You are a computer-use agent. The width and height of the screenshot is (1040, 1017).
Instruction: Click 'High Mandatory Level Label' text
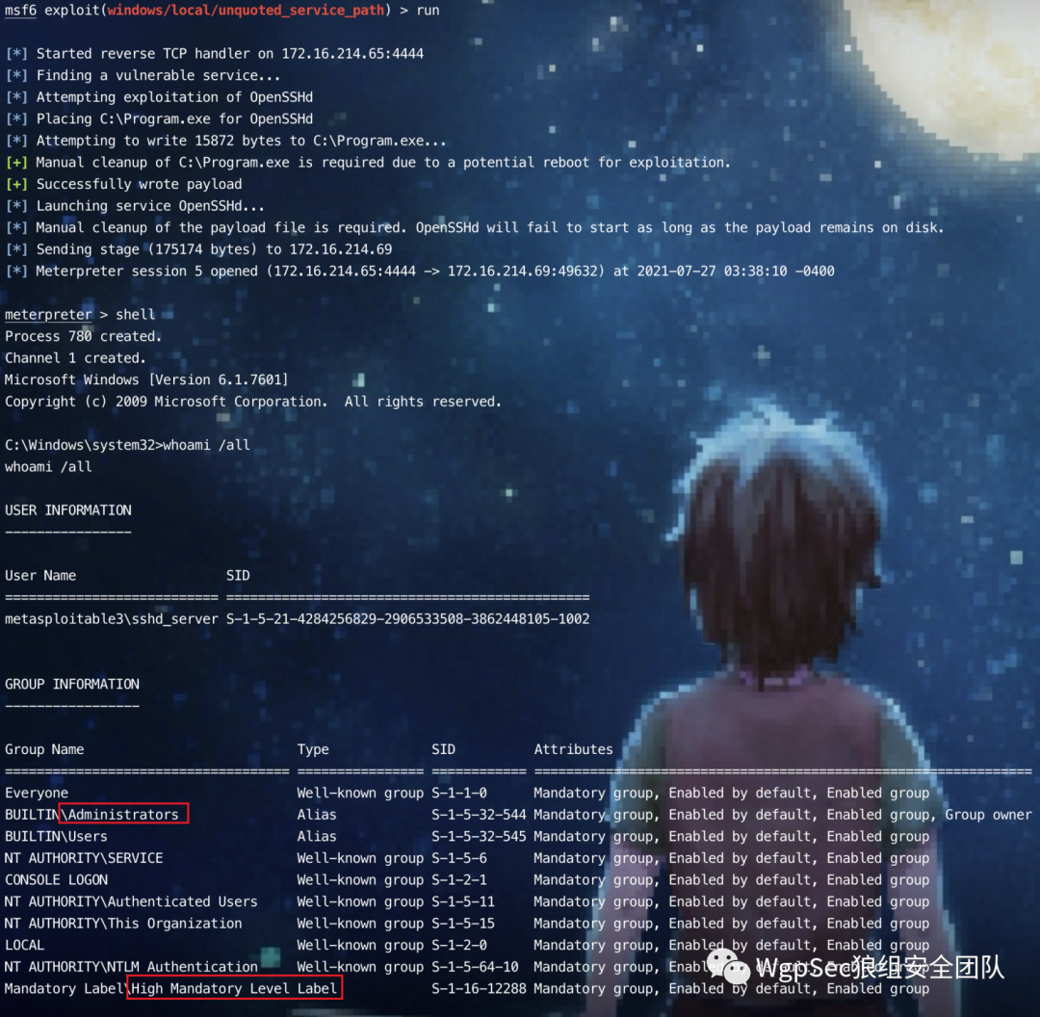coord(234,989)
